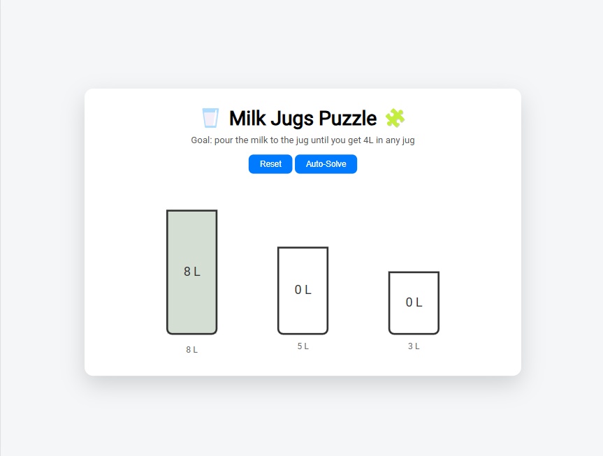
Task: Click the "0 L" text inside the 5-liter jug
Action: click(x=303, y=290)
